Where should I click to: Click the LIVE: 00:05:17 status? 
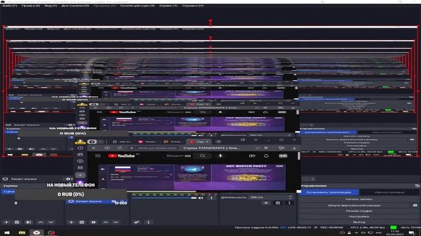point(299,227)
